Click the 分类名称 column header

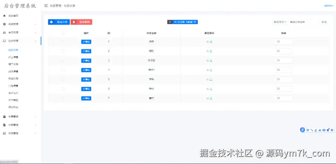point(152,33)
